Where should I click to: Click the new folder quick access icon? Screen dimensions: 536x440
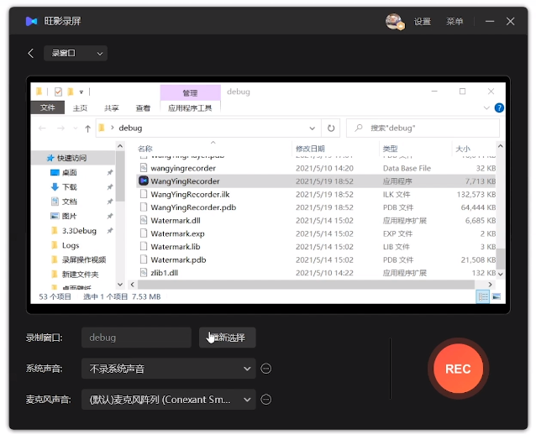[x=71, y=92]
